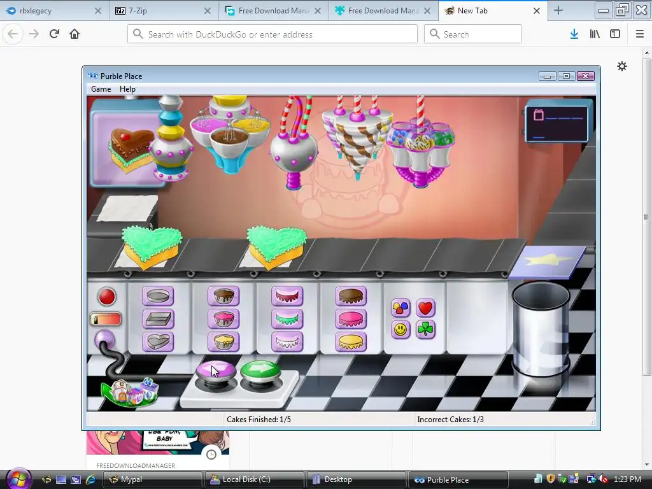652x489 pixels.
Task: Choose the yellow vanilla batter button
Action: (x=223, y=342)
